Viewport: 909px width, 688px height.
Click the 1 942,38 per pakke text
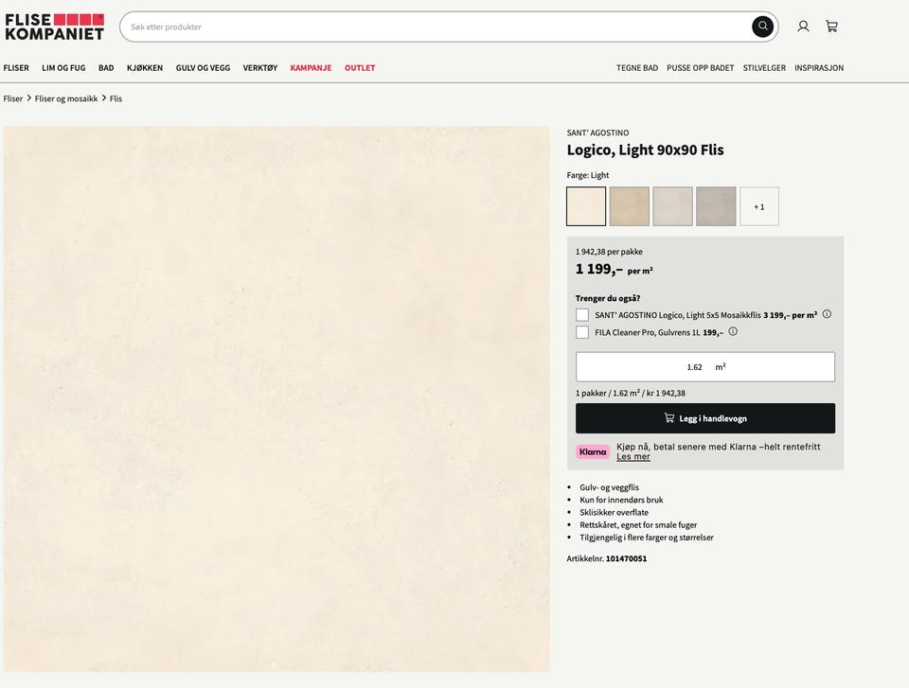(609, 252)
